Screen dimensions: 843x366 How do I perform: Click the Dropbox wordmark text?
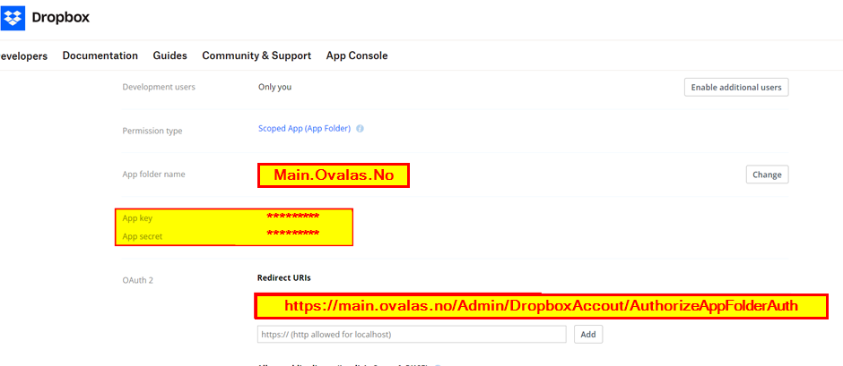(x=61, y=18)
